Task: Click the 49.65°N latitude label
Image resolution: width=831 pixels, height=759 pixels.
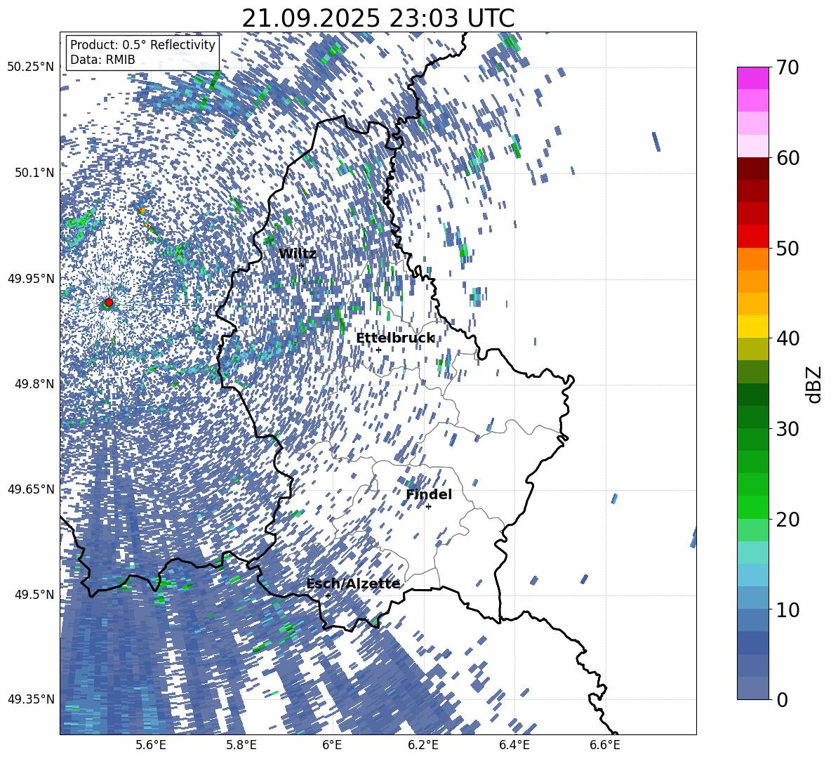Action: [31, 489]
